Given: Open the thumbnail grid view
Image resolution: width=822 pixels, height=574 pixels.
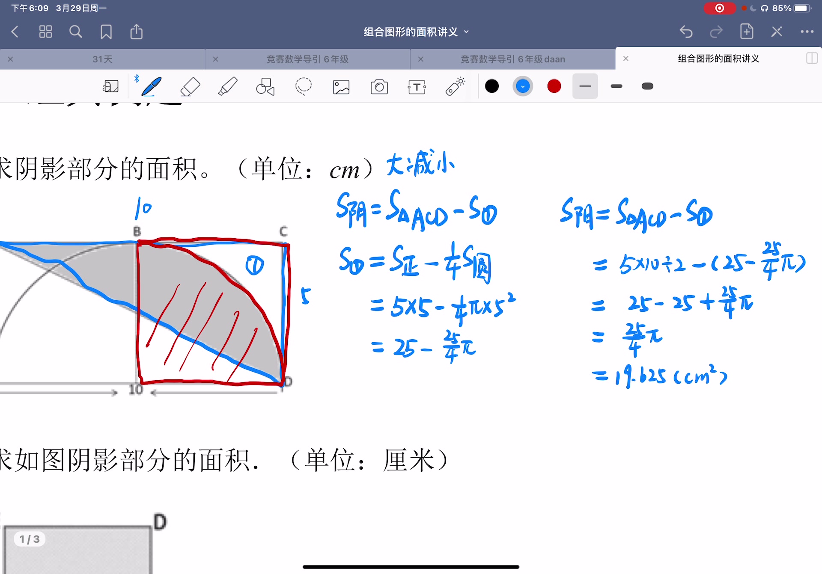Looking at the screenshot, I should pos(45,32).
